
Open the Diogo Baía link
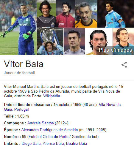click(31, 143)
